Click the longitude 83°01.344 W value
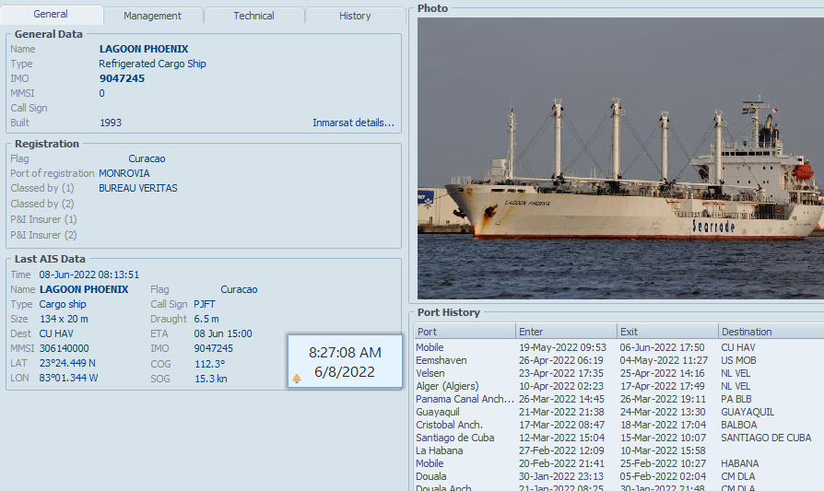This screenshot has width=824, height=491. (68, 378)
